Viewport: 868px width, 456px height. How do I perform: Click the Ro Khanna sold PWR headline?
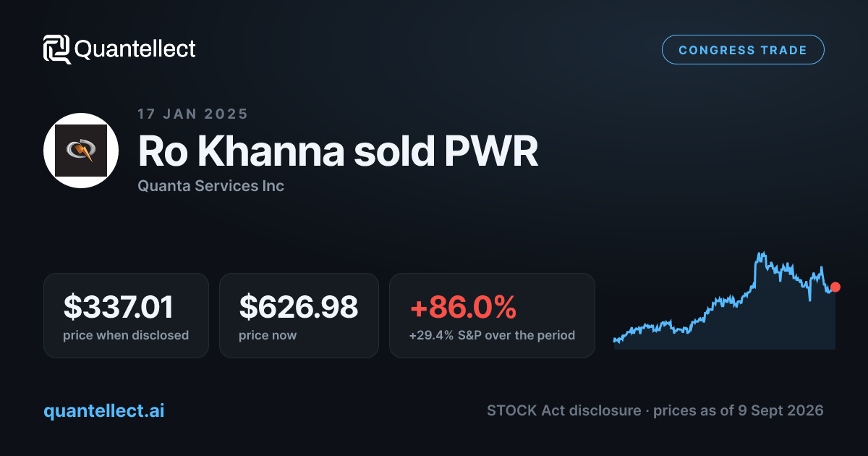point(338,152)
